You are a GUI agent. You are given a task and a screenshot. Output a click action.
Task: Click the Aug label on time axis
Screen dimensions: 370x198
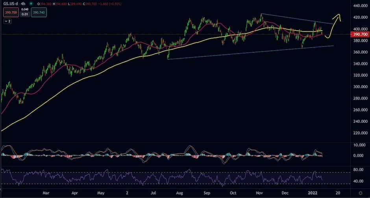click(x=180, y=193)
